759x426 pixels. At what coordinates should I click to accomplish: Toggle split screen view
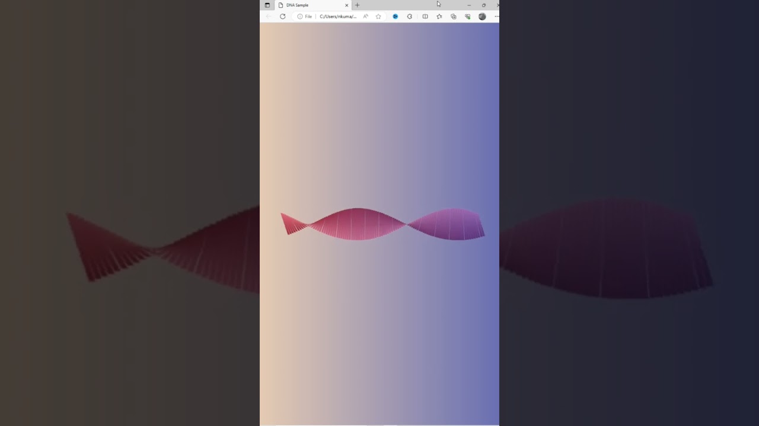tap(425, 17)
